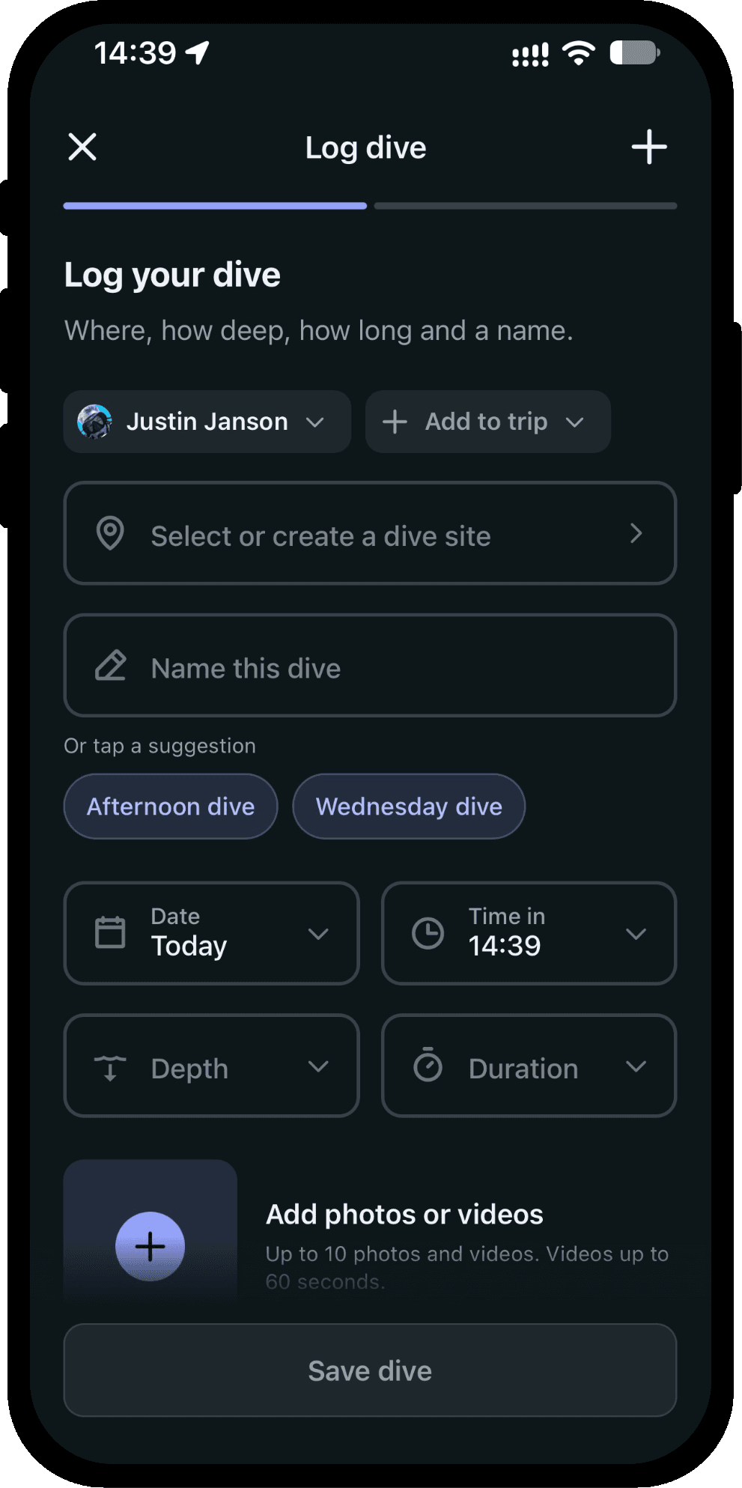Tap the purple add media plus button
Image resolution: width=742 pixels, height=1488 pixels.
coord(150,1246)
